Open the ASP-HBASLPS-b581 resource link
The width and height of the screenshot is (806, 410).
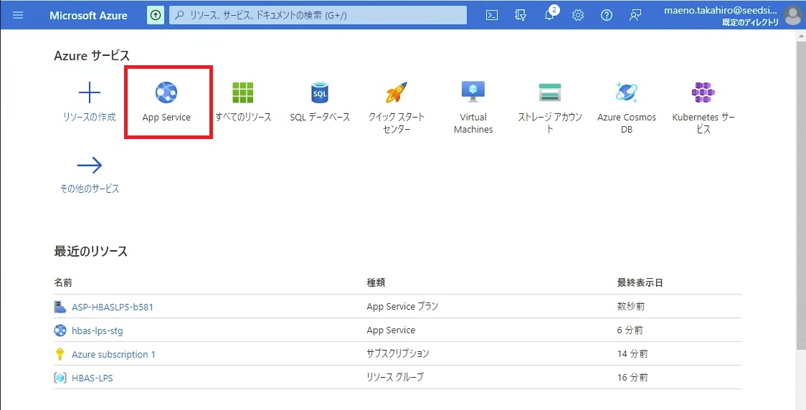(113, 307)
